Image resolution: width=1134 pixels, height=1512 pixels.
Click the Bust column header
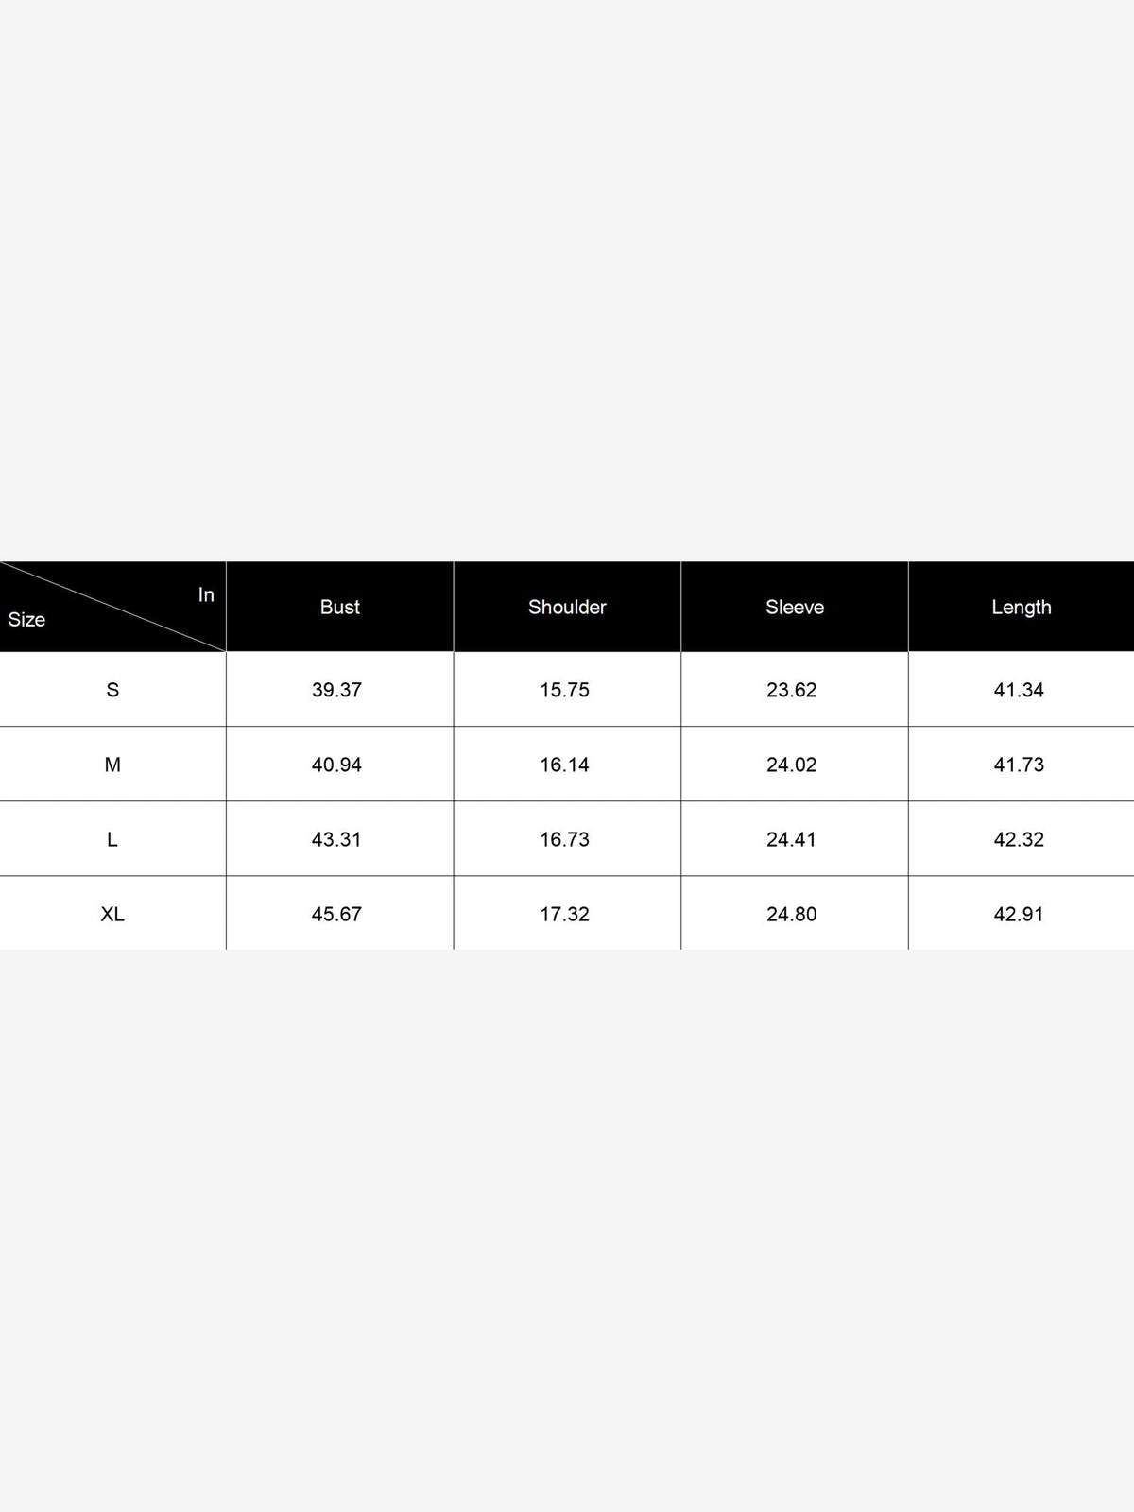(340, 607)
